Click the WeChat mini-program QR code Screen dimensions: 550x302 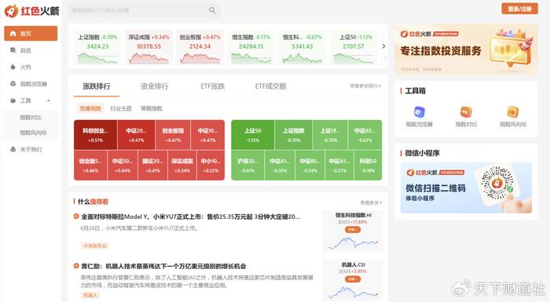[497, 184]
